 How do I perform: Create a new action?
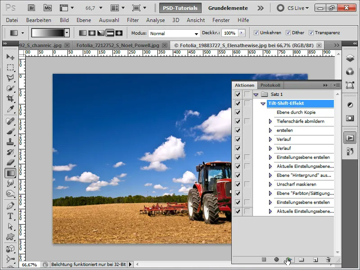(315, 260)
